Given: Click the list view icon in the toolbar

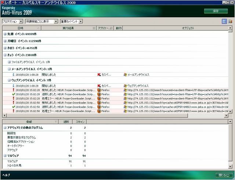Looking at the screenshot, I should click(x=224, y=21).
